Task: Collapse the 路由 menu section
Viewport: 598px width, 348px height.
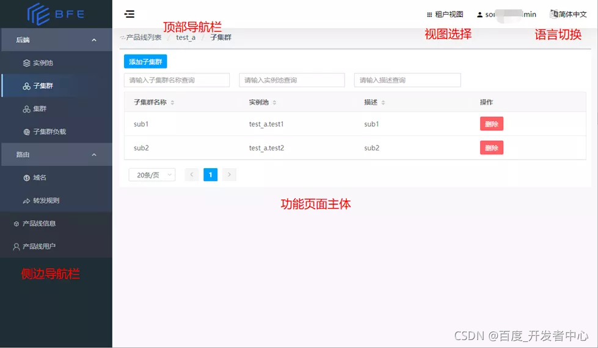Action: tap(56, 154)
